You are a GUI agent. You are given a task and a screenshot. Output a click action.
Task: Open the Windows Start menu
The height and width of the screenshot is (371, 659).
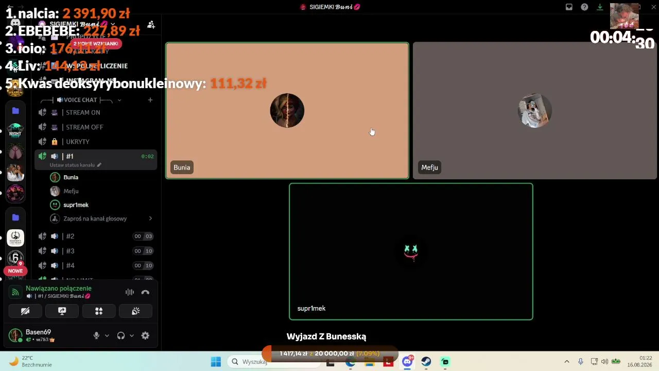point(216,362)
